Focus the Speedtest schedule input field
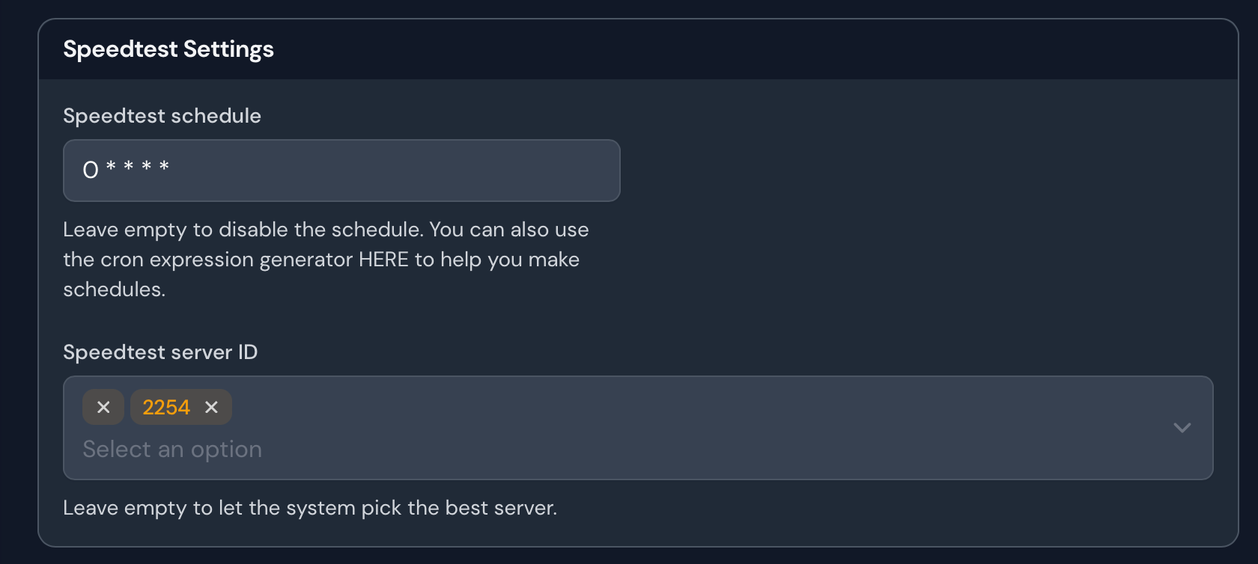 pos(341,171)
